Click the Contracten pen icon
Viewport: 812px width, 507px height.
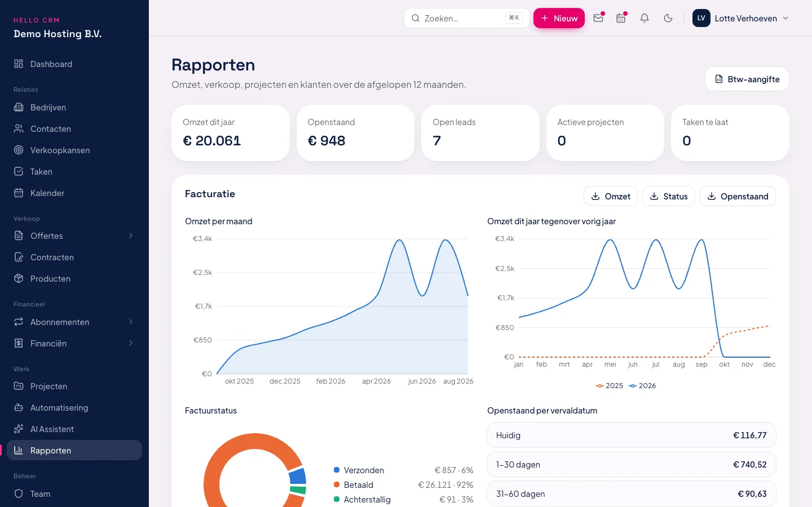point(19,257)
